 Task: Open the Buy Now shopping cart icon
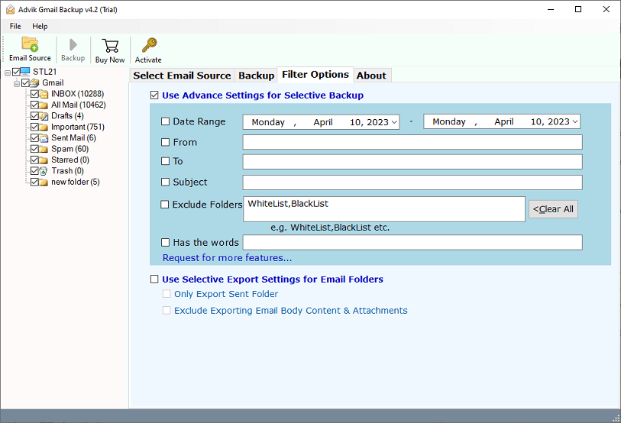110,46
